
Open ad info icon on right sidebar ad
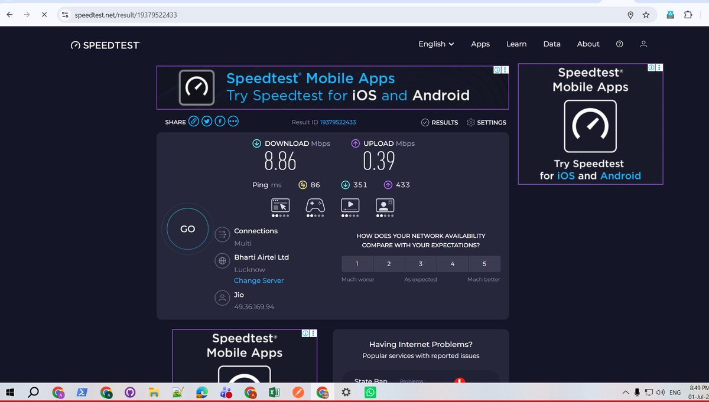652,68
